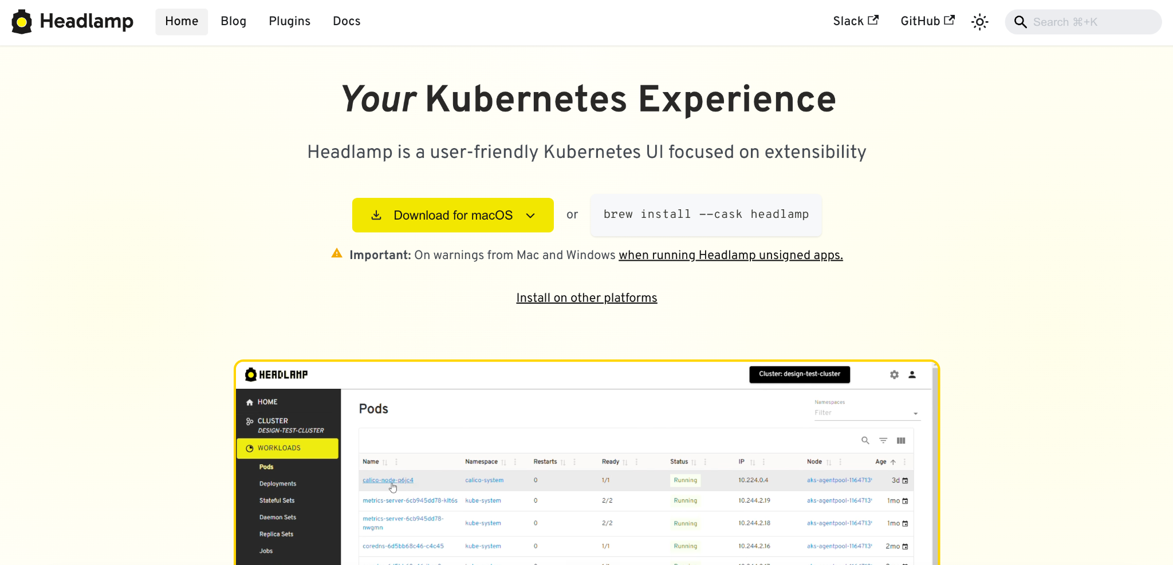Viewport: 1173px width, 565px height.
Task: Select Deployments in the preview sidebar
Action: pyautogui.click(x=278, y=484)
